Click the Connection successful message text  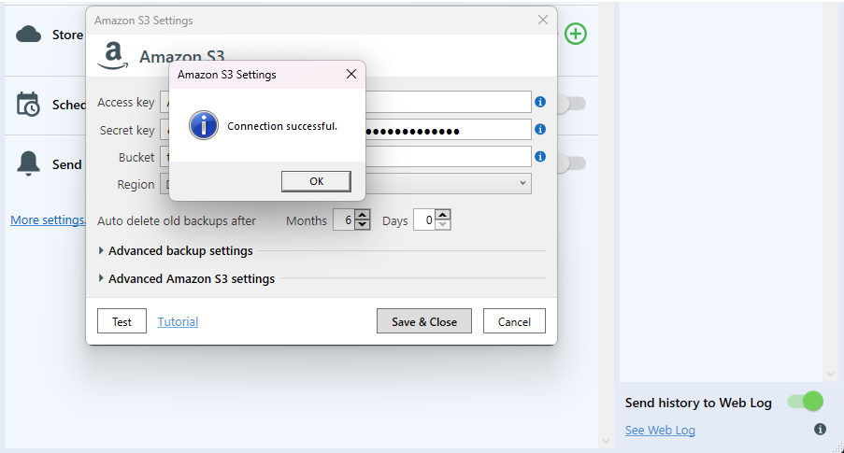pyautogui.click(x=282, y=126)
